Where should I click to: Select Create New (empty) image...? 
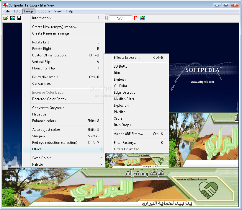64,27
